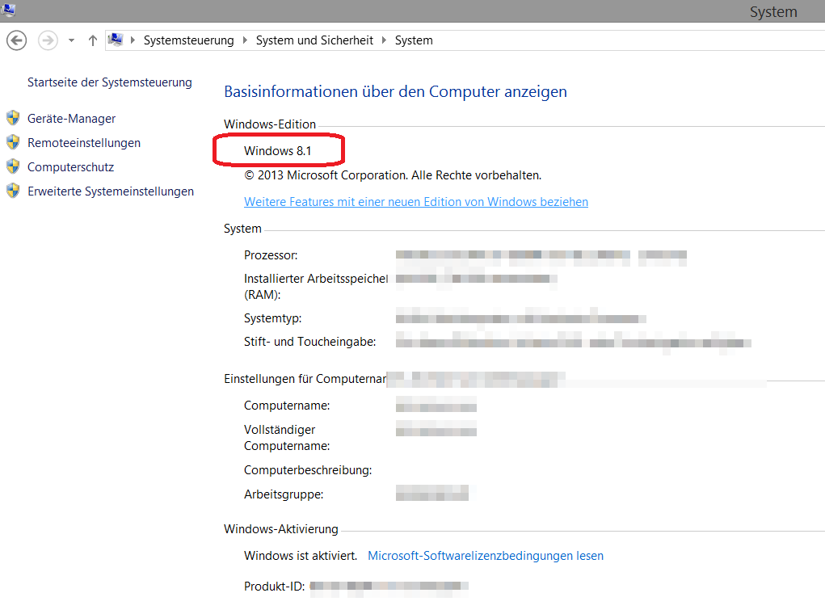The width and height of the screenshot is (825, 614).
Task: Click the System window icon in title bar
Action: [x=9, y=10]
